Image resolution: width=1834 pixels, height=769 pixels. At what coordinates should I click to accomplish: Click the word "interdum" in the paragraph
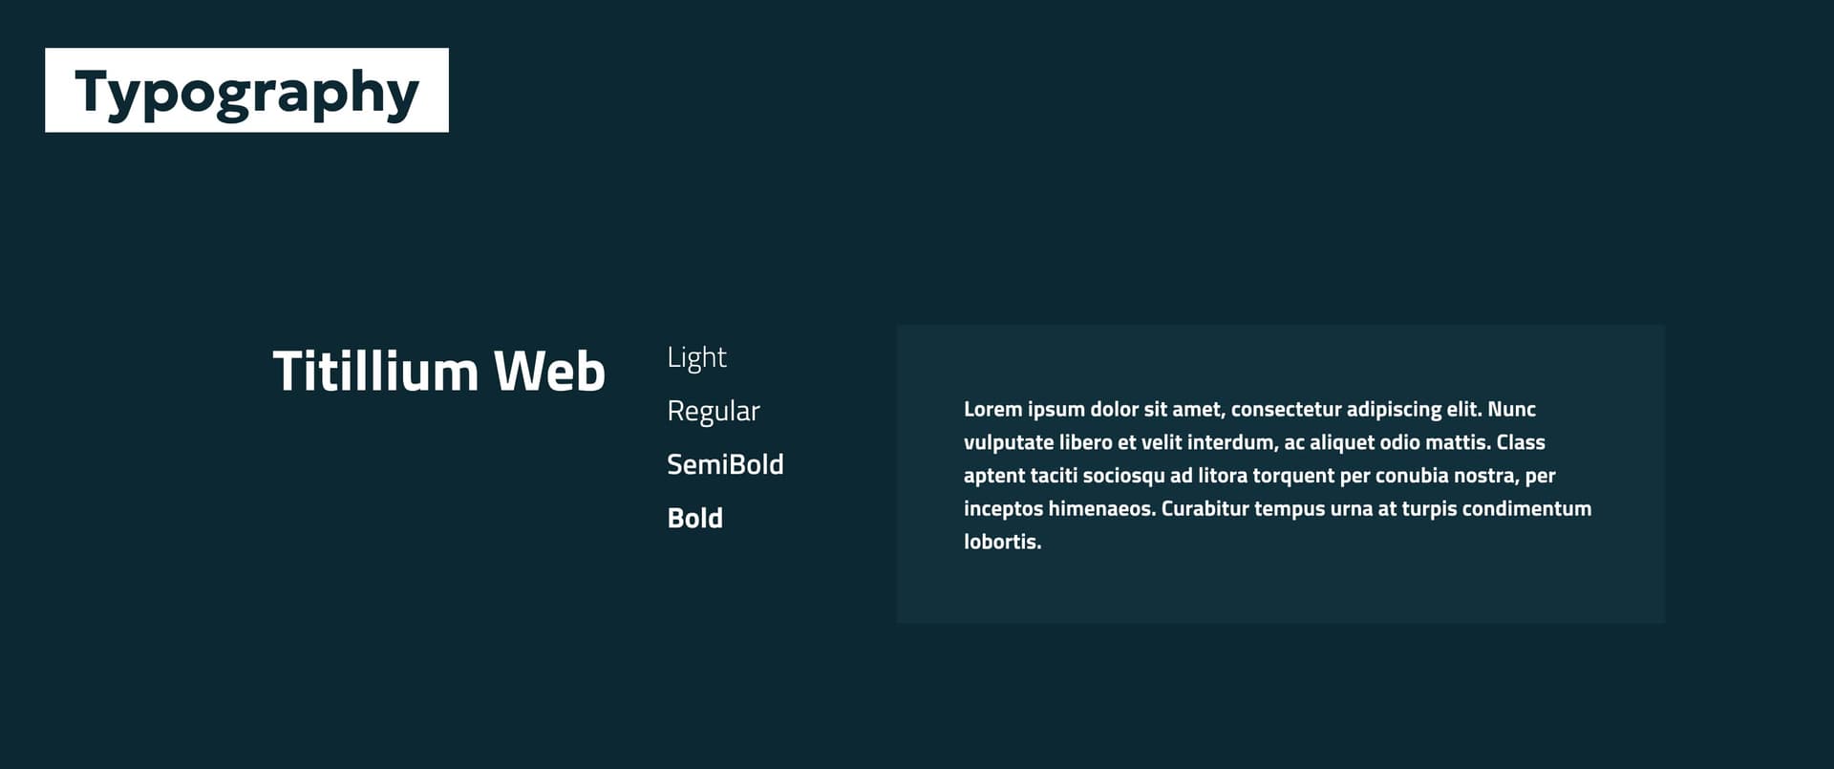click(1229, 443)
